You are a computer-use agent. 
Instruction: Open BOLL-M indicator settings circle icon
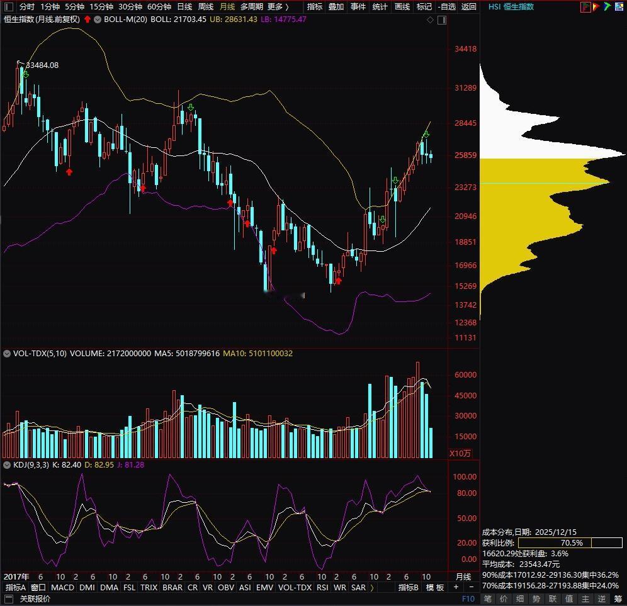point(98,19)
